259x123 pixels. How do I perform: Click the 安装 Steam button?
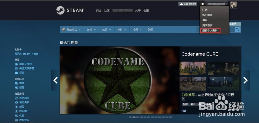click(188, 4)
